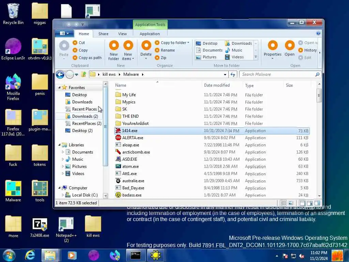Open the Windows Start button
The height and width of the screenshot is (262, 349).
(x=9, y=255)
